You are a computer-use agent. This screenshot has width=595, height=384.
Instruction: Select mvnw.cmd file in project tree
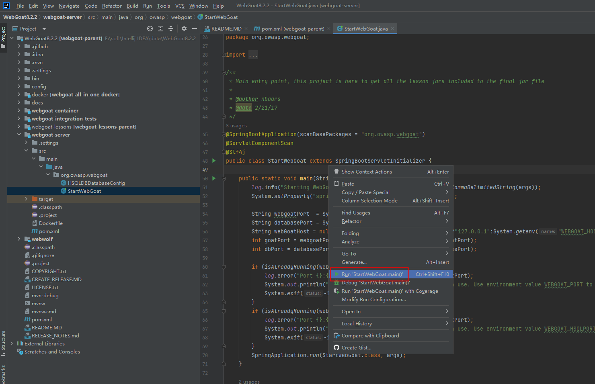(44, 312)
